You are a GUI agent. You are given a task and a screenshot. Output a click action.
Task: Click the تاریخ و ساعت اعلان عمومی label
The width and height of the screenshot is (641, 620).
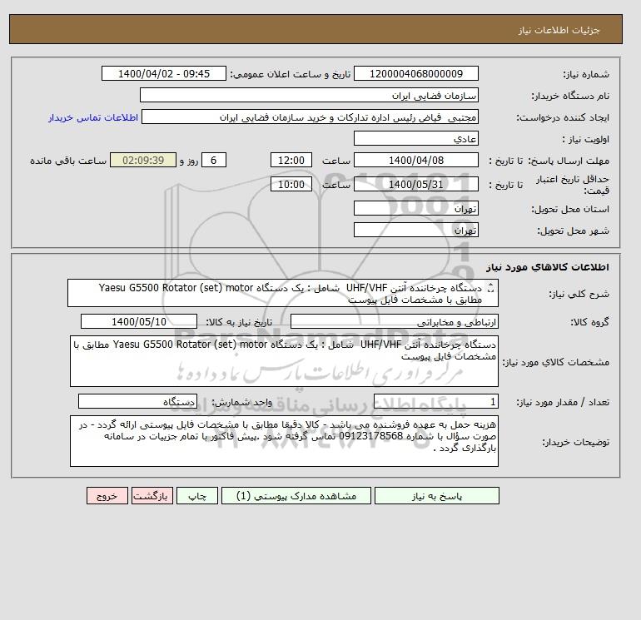pyautogui.click(x=291, y=74)
